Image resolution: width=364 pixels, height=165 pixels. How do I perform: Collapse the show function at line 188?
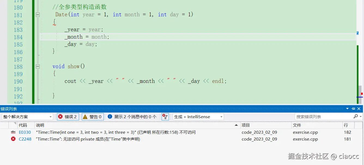click(x=38, y=67)
